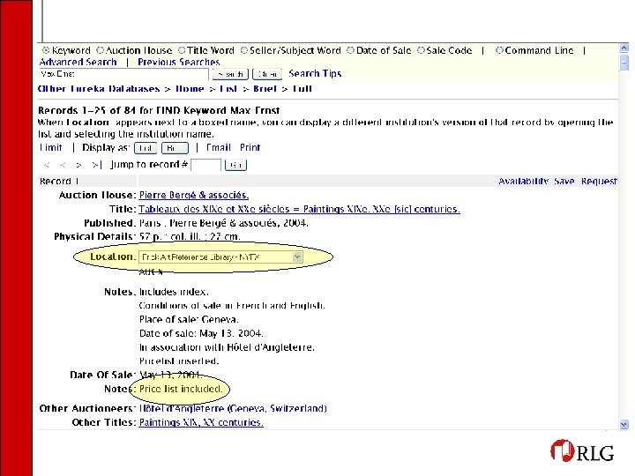Click 'Place of sale: Geneva.' note text
Image resolution: width=635 pixels, height=476 pixels.
tap(189, 319)
